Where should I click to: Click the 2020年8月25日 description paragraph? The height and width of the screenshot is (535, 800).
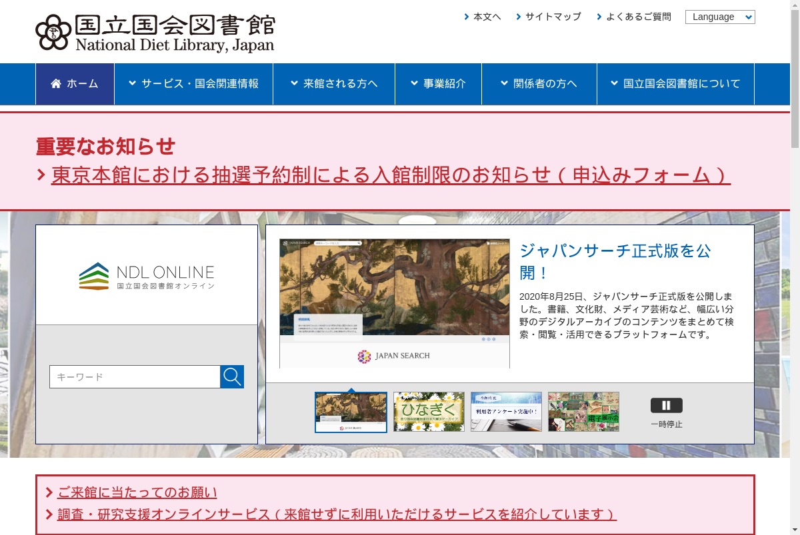pyautogui.click(x=627, y=315)
